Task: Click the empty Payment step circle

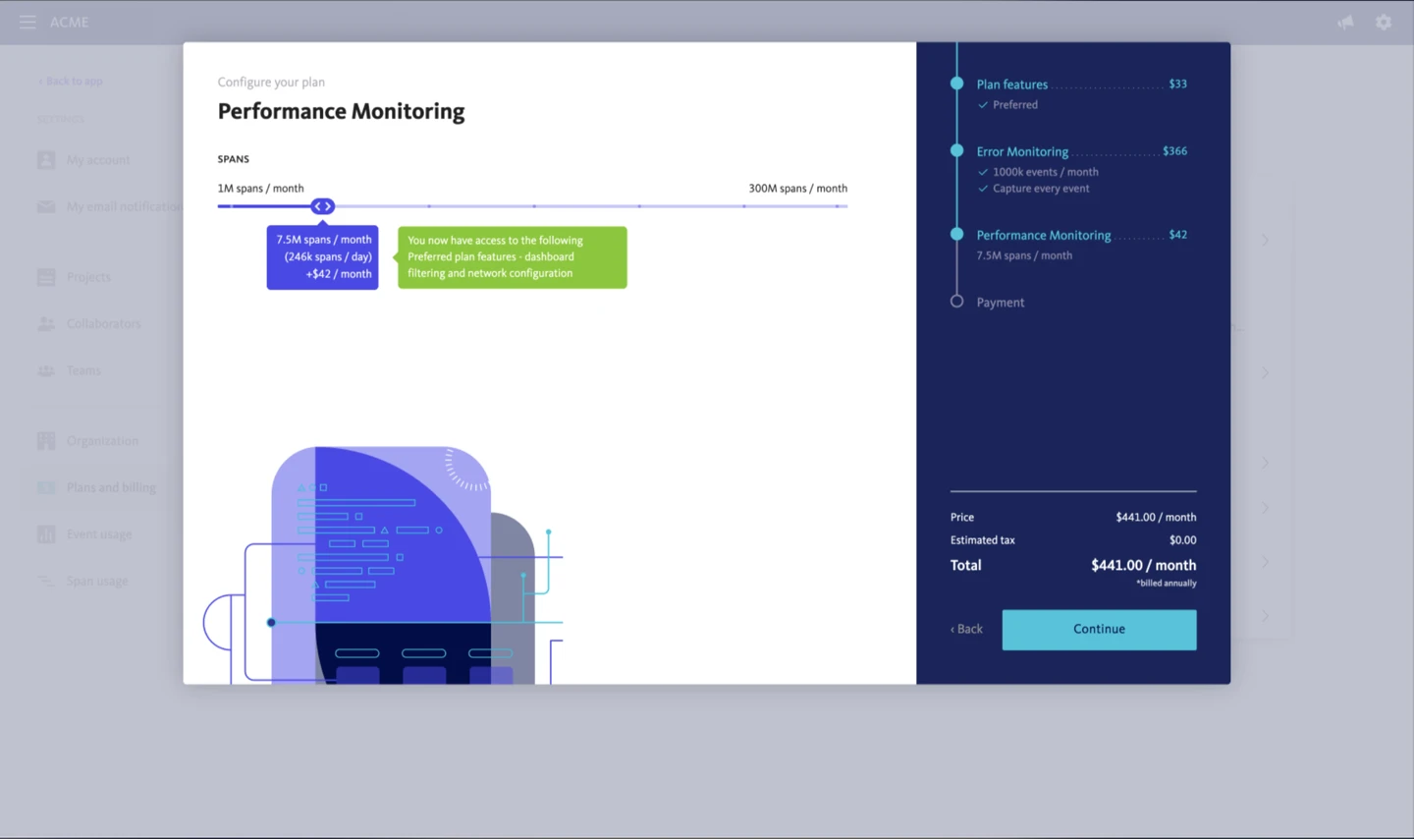Action: click(x=956, y=302)
